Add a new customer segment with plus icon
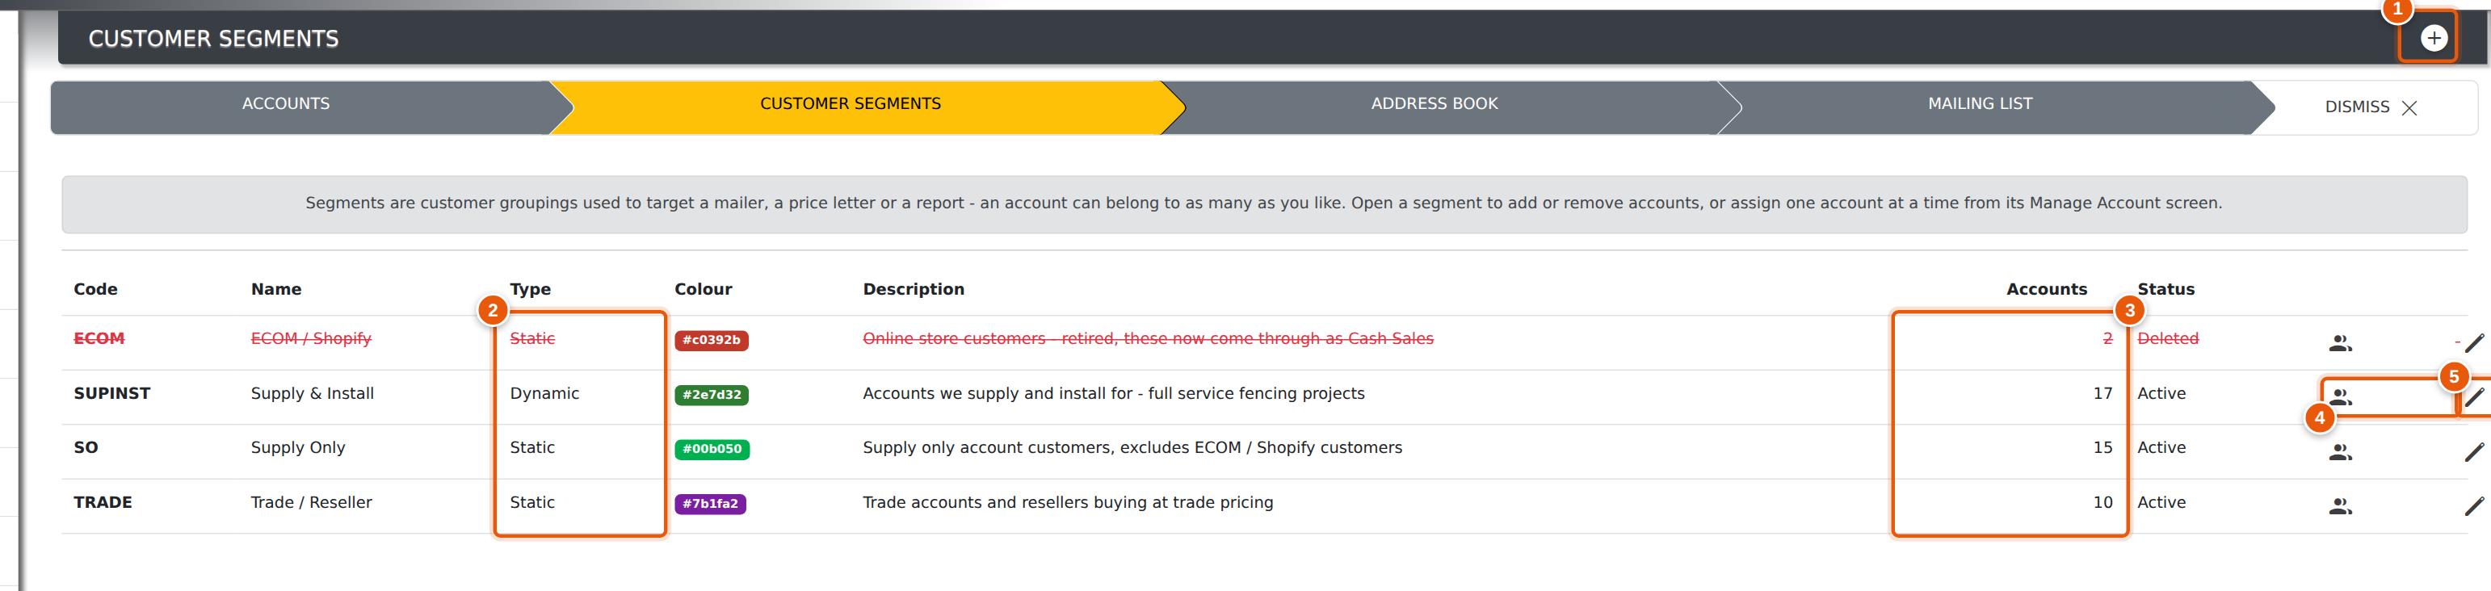This screenshot has width=2491, height=591. [x=2433, y=38]
